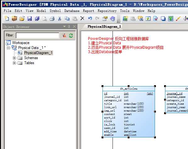The image size is (188, 149).
Task: Switch to the PhysicalDiagram_1 tab
Action: click(x=104, y=26)
